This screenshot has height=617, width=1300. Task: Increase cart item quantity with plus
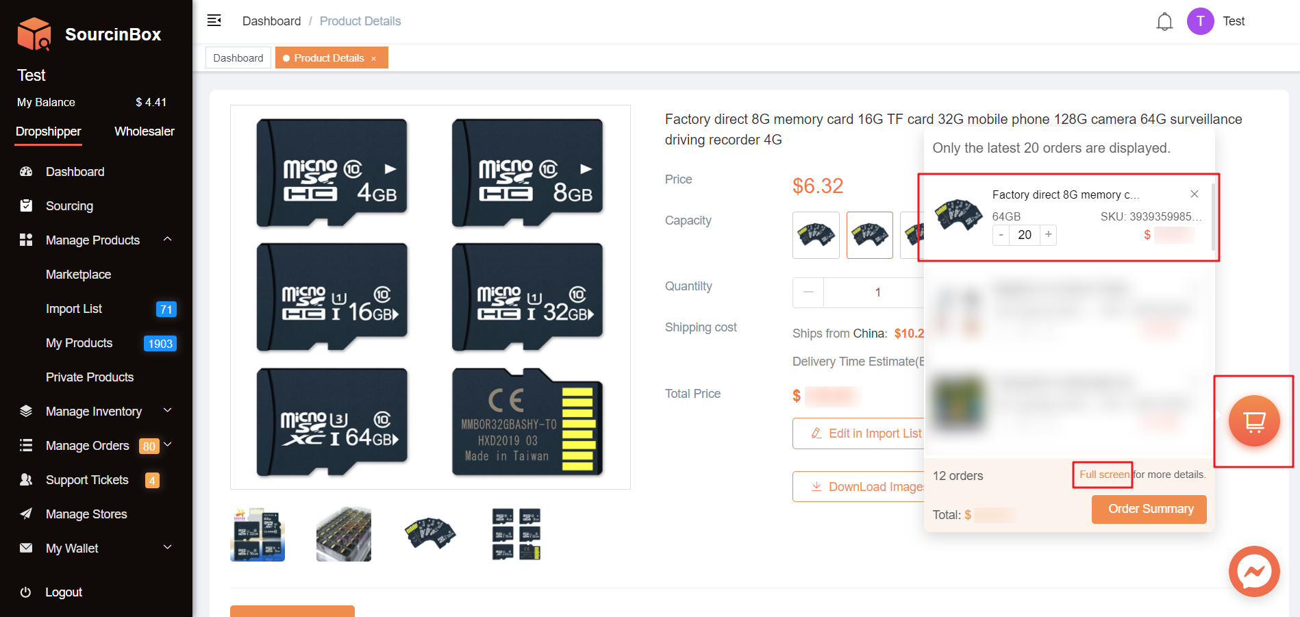[x=1048, y=235]
